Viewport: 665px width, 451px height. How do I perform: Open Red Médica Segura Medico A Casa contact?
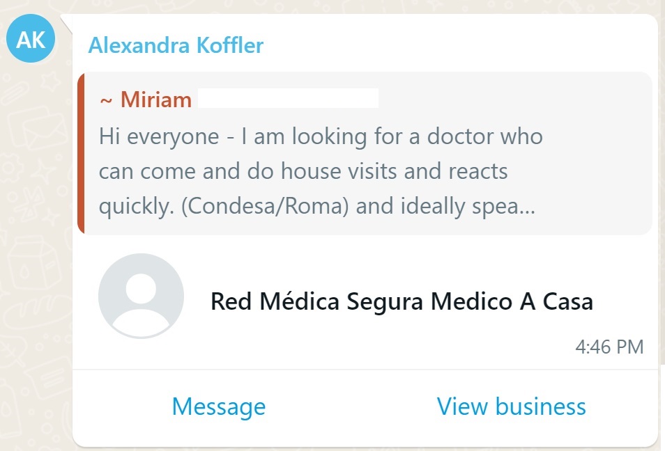point(402,301)
